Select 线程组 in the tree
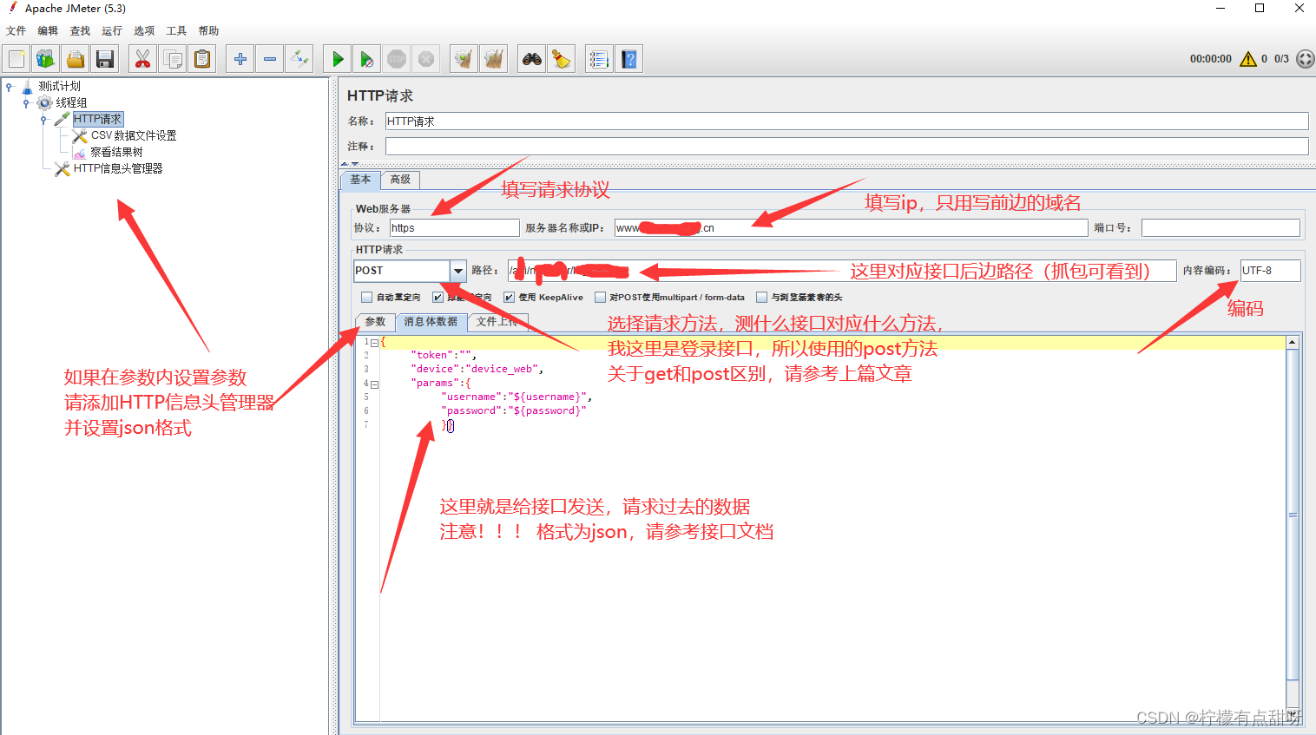 pos(71,102)
